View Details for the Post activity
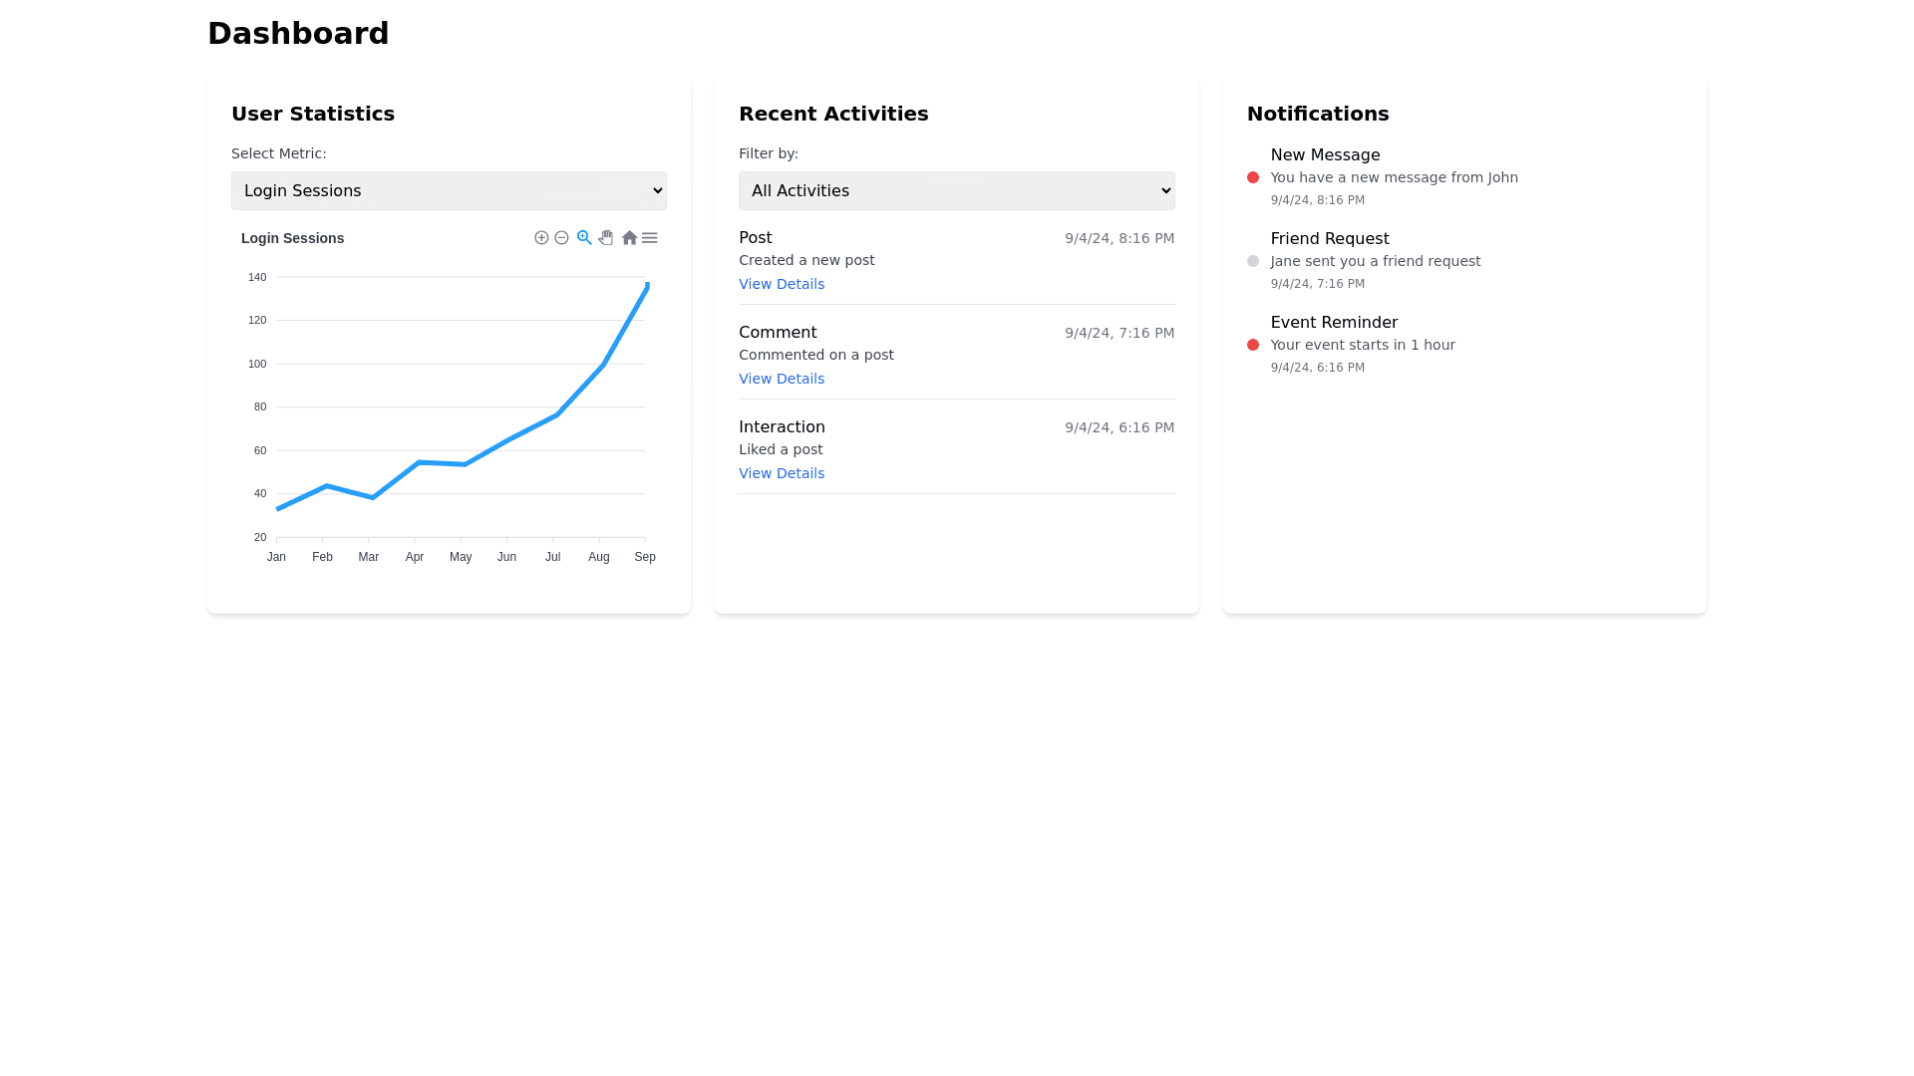 pyautogui.click(x=782, y=284)
